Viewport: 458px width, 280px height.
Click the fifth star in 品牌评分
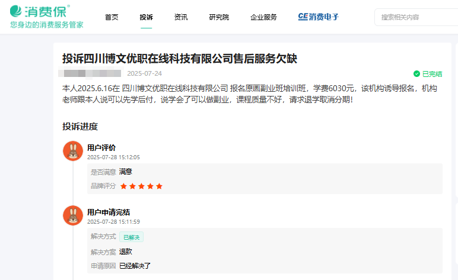tap(159, 186)
